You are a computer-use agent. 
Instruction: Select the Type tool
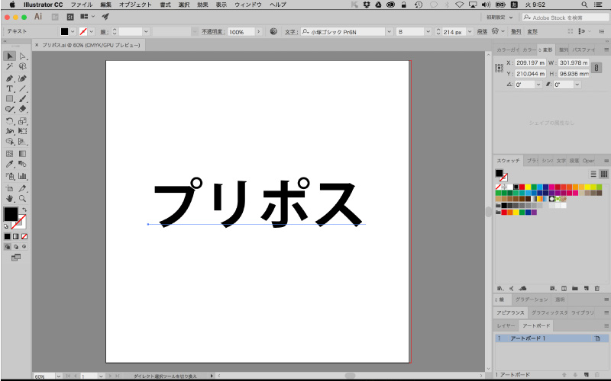pos(9,88)
